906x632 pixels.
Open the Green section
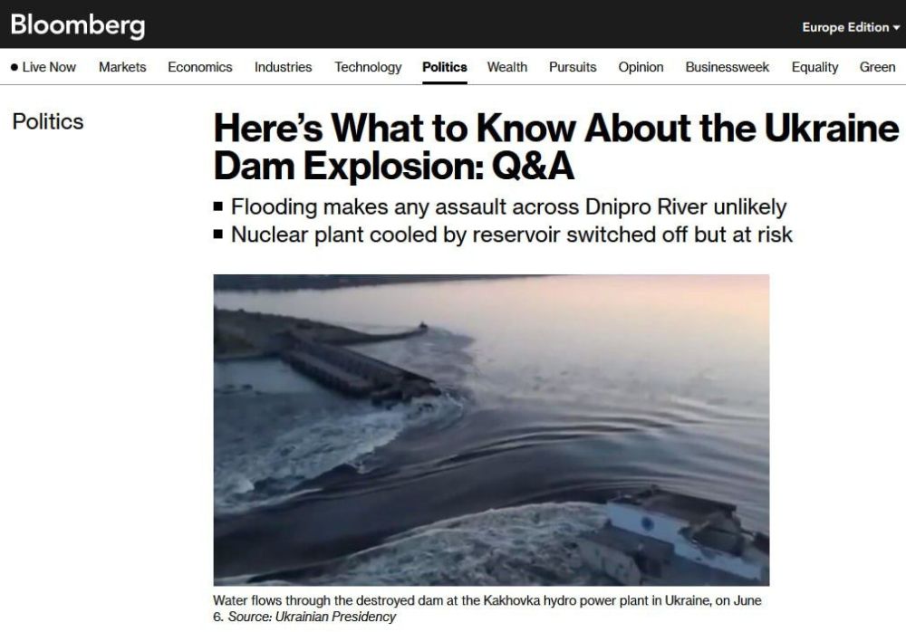(877, 67)
